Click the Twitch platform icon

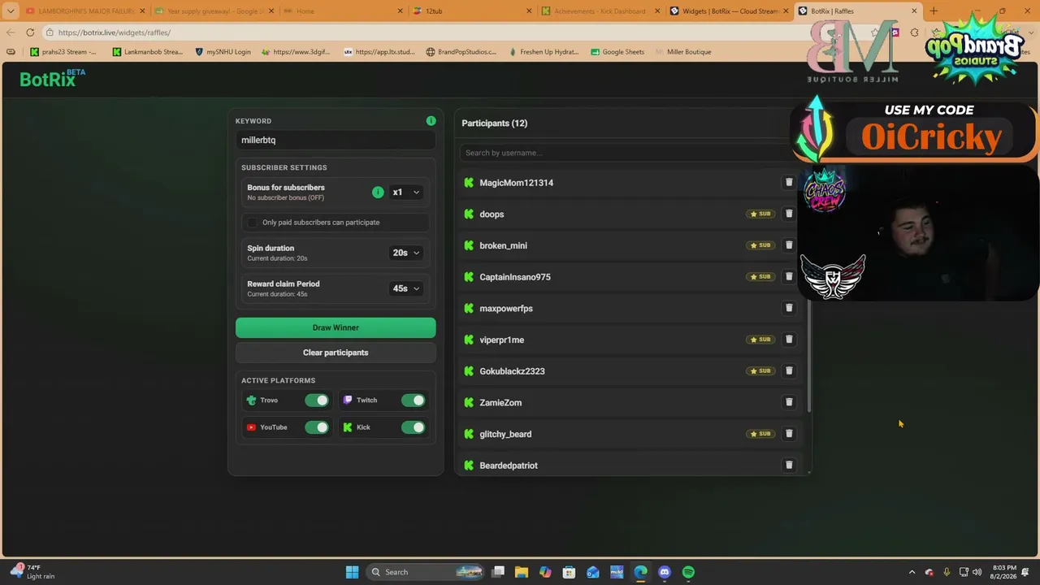click(x=348, y=401)
